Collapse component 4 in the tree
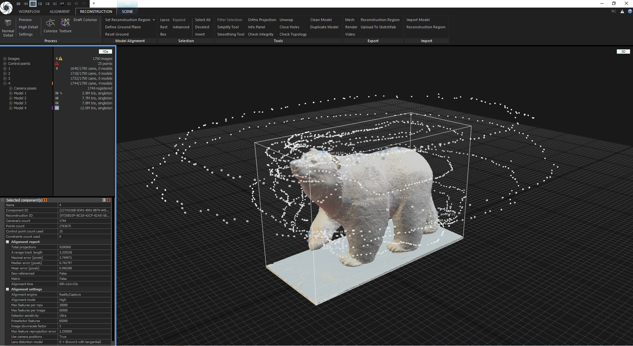 (x=5, y=83)
